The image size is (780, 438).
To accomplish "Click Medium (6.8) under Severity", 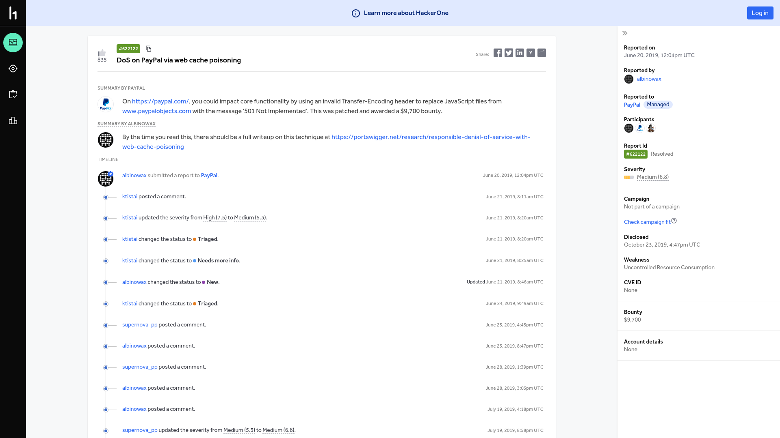I will 652,177.
